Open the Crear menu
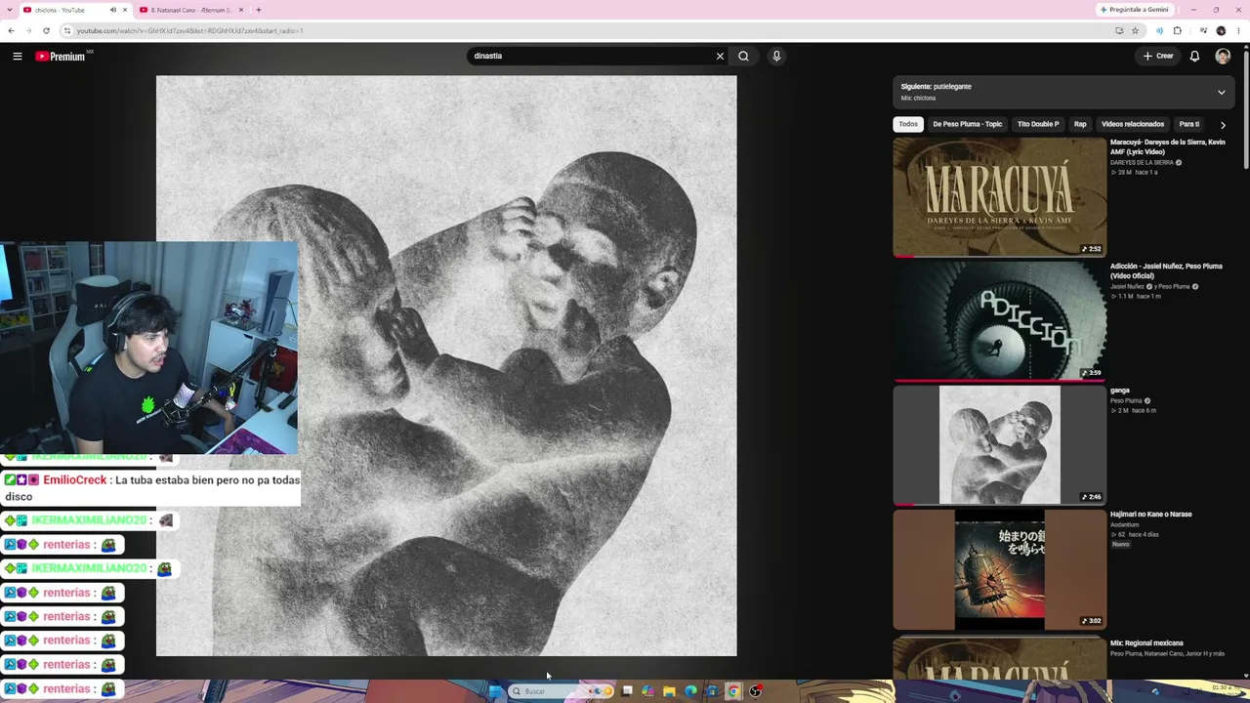 coord(1158,57)
